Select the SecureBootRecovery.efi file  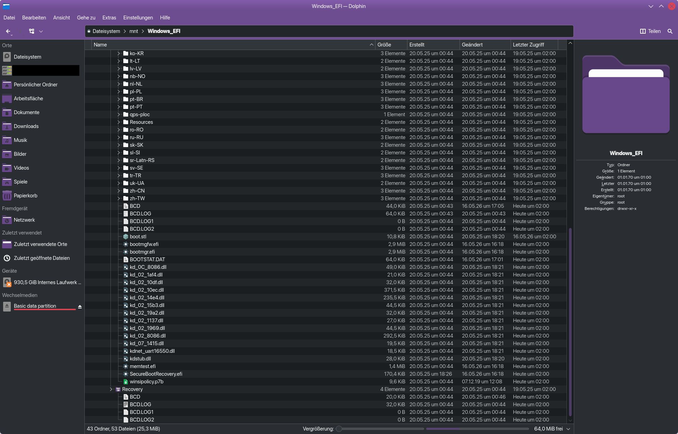pyautogui.click(x=156, y=374)
